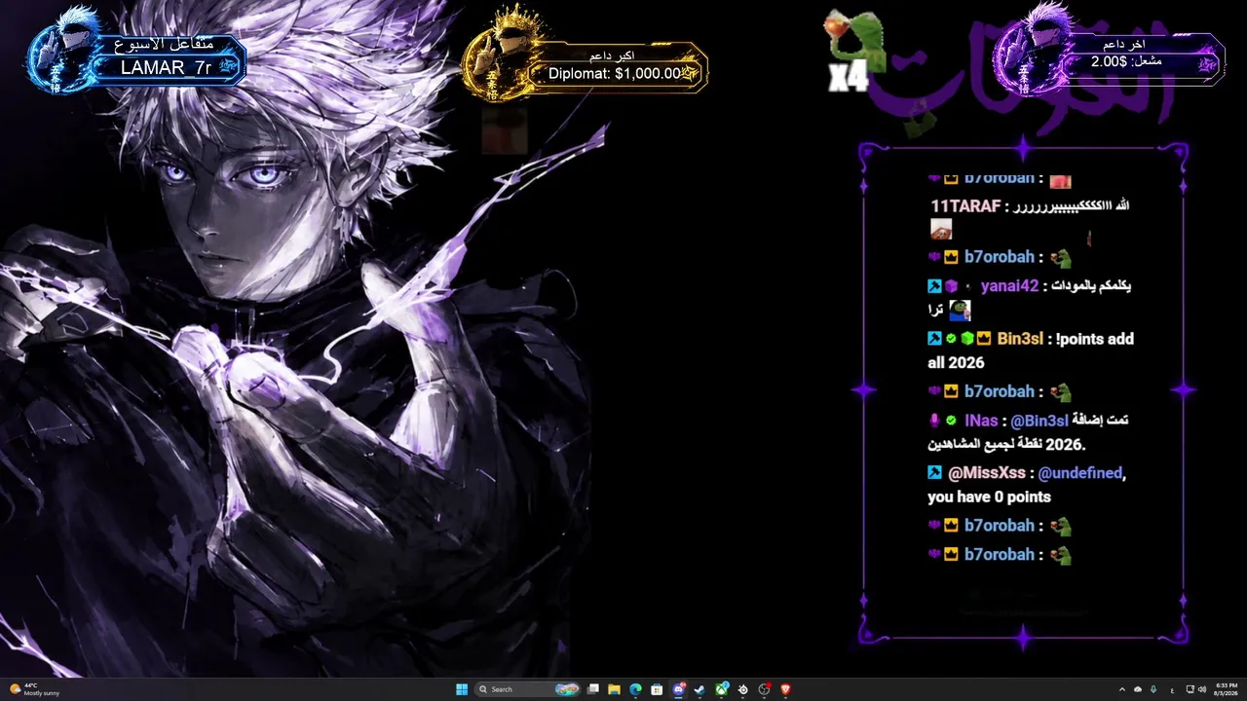Click the username INas in chat
The height and width of the screenshot is (701, 1247).
point(981,421)
